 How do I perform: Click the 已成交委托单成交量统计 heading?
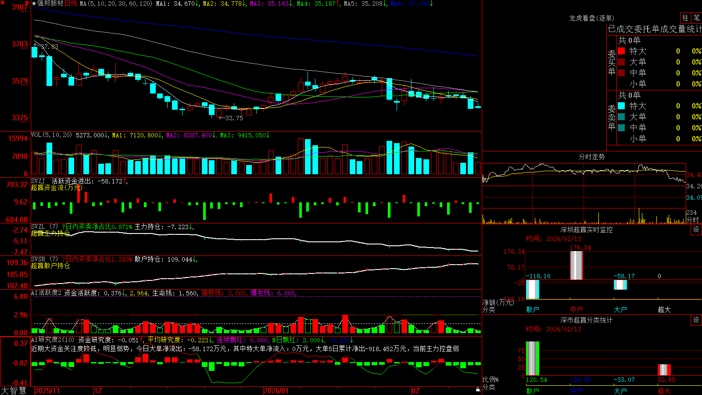point(655,29)
